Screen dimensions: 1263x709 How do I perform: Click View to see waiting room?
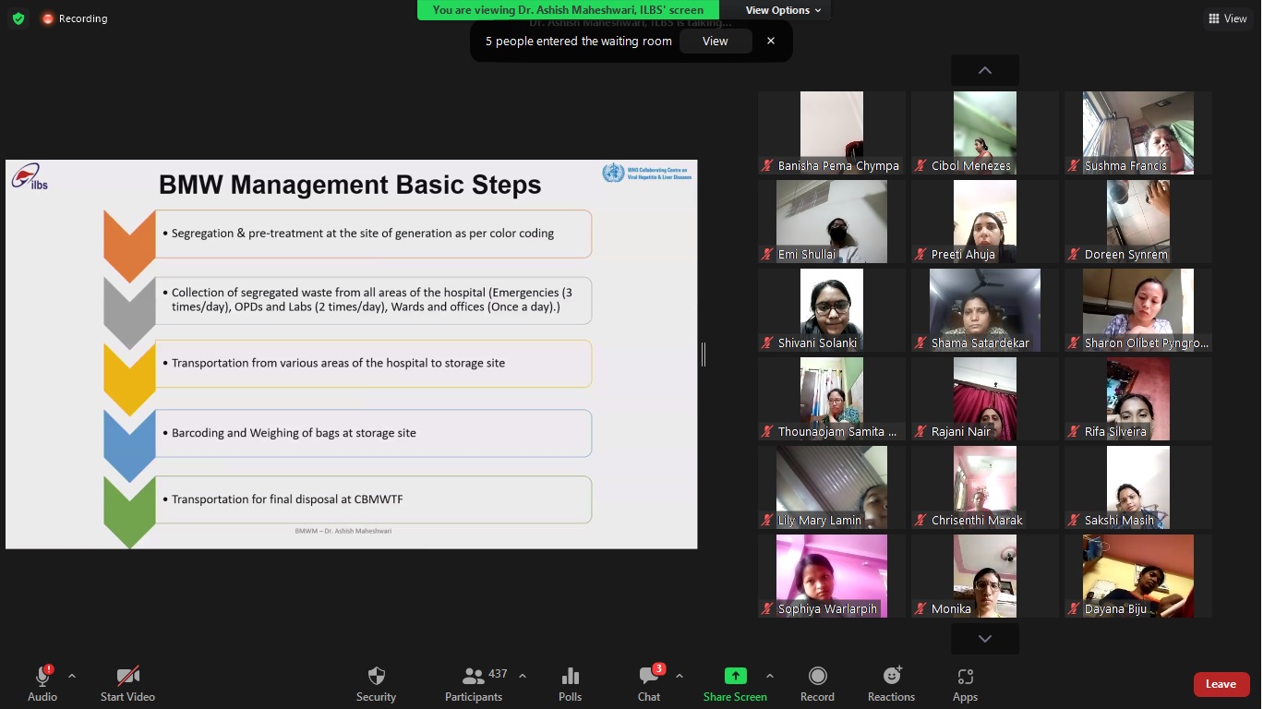click(716, 41)
